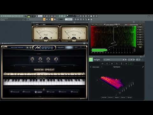Select the highlighted tab in Addictive Keys header

tap(69, 47)
